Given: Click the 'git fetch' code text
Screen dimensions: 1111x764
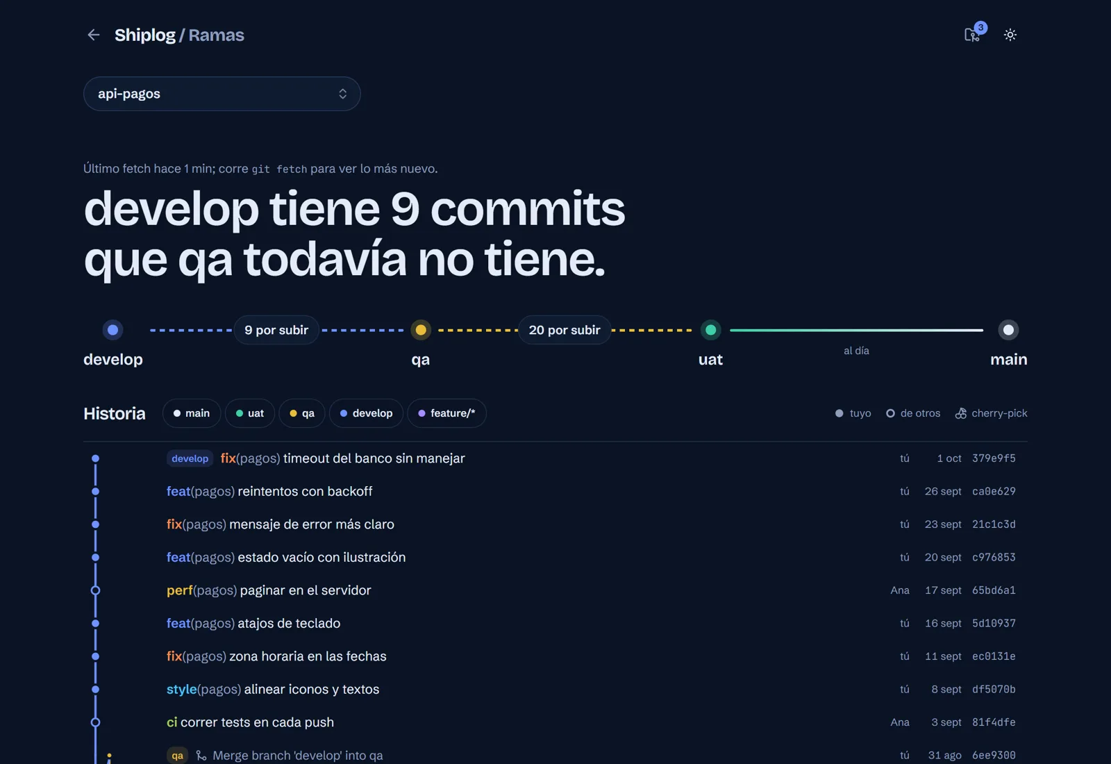Looking at the screenshot, I should pos(279,169).
